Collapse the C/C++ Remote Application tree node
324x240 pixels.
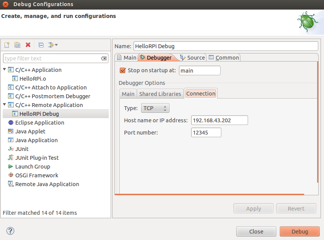click(5, 105)
